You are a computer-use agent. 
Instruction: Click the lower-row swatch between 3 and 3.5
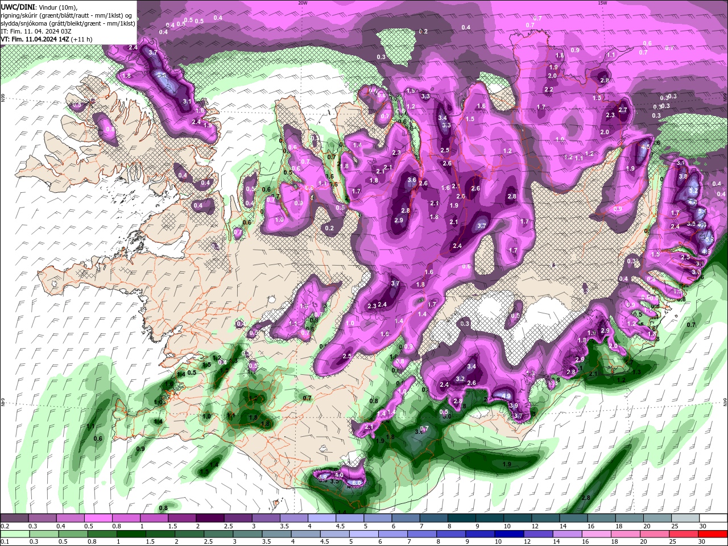pos(249,534)
